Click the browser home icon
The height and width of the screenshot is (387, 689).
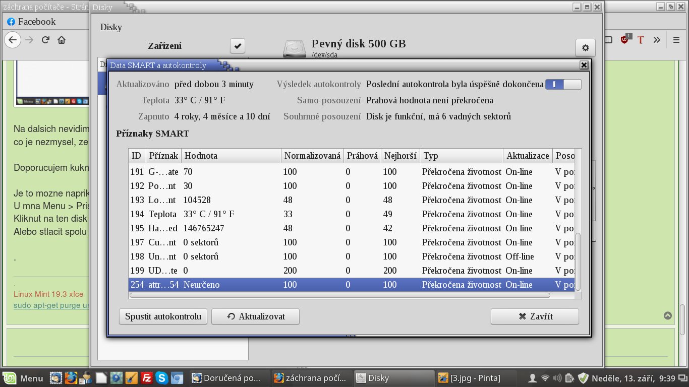pos(62,40)
